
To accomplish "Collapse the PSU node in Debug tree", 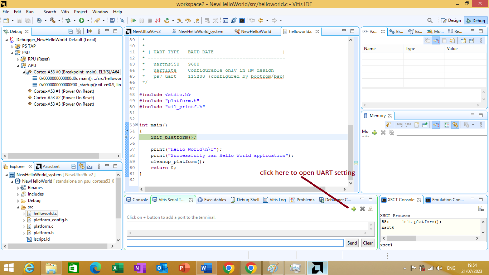I will pyautogui.click(x=12, y=53).
